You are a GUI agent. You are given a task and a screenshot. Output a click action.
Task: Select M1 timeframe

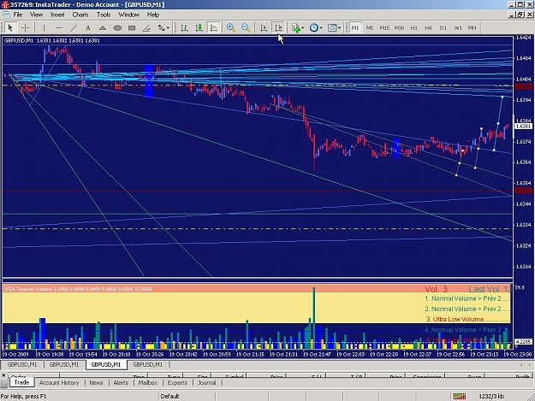click(x=355, y=28)
